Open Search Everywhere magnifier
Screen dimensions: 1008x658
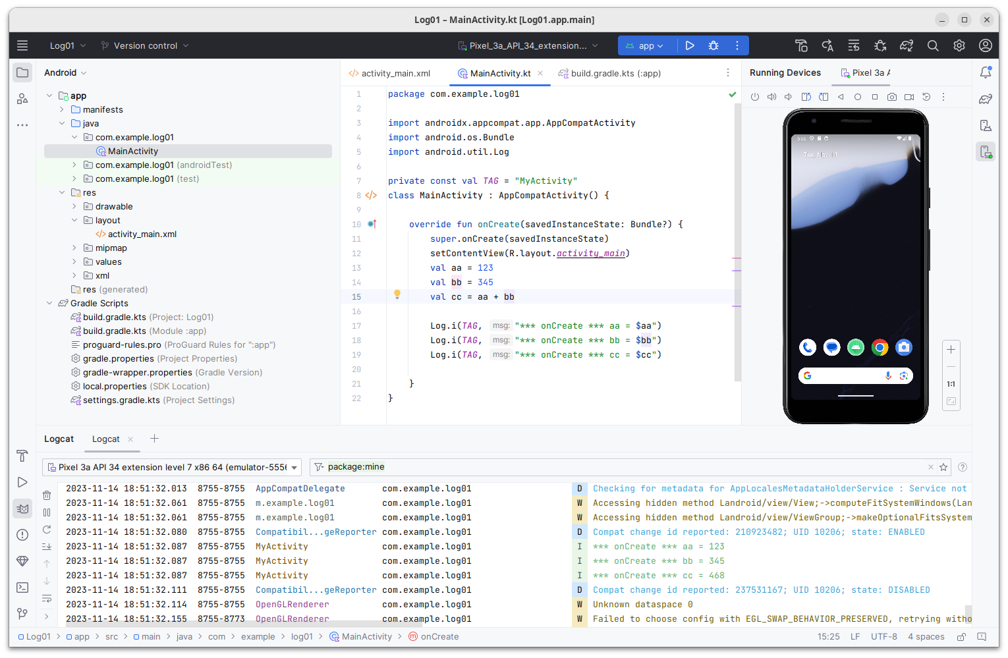[x=933, y=45]
